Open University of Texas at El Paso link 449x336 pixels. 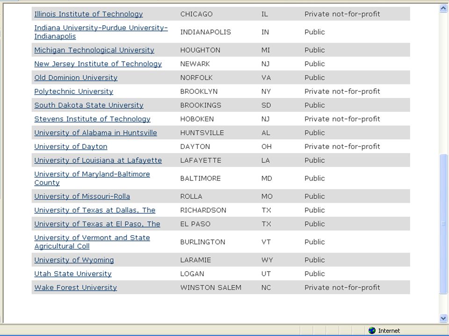pos(97,224)
